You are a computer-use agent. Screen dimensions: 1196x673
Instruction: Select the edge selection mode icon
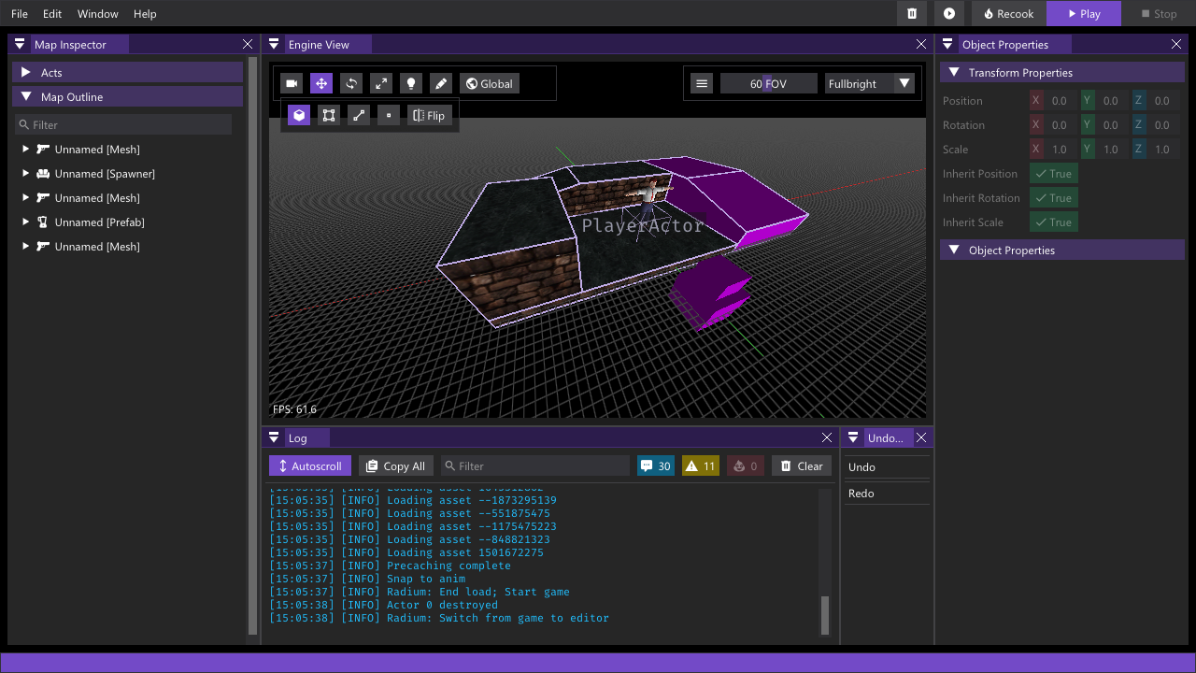click(359, 115)
